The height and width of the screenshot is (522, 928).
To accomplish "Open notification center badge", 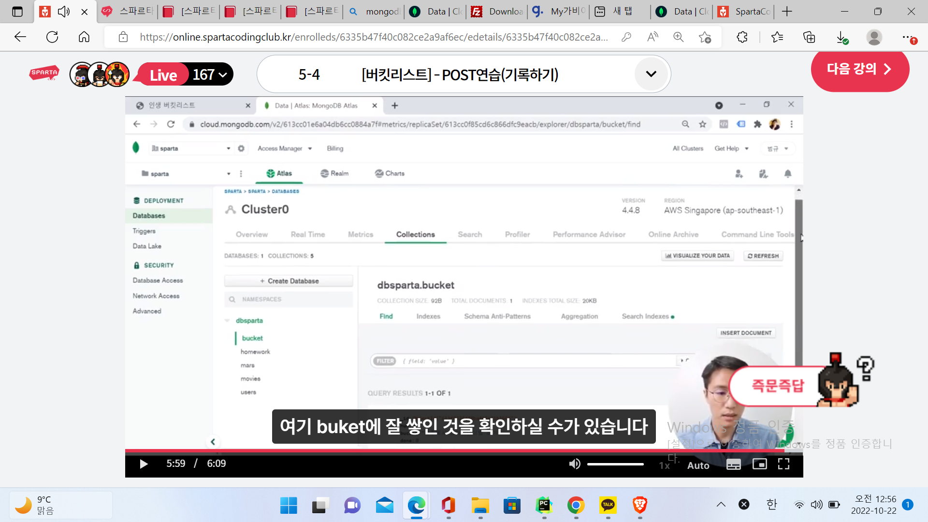I will coord(908,505).
